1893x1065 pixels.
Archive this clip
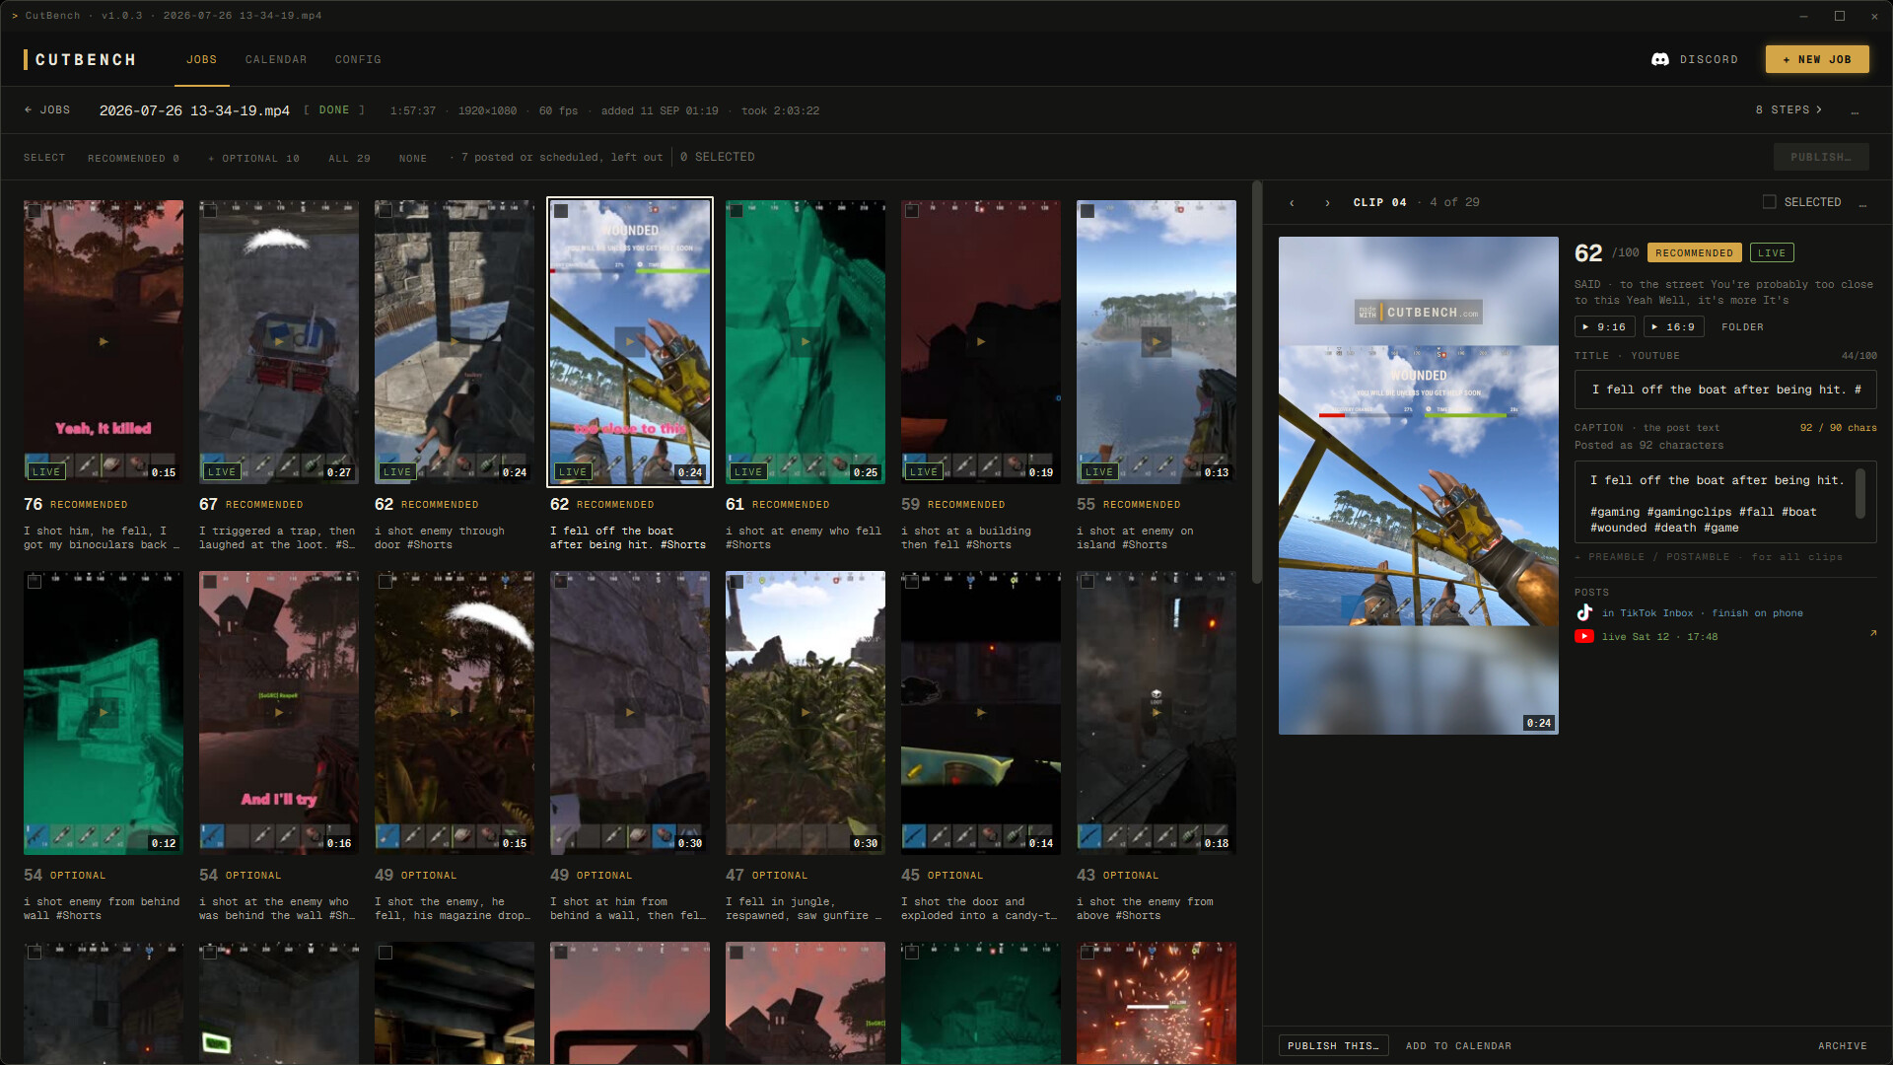[1843, 1046]
